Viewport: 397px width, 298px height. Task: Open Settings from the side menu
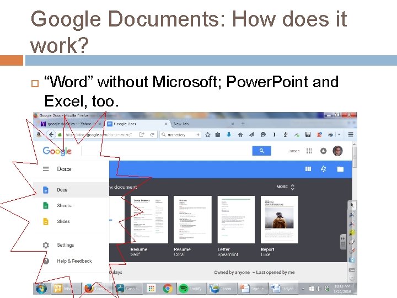[x=71, y=245]
